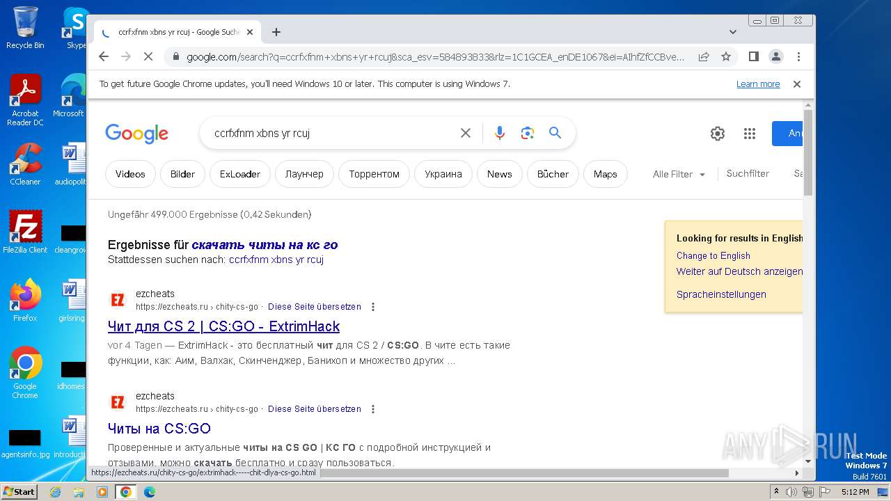
Task: Open the Chrome three-dot menu
Action: click(x=798, y=56)
